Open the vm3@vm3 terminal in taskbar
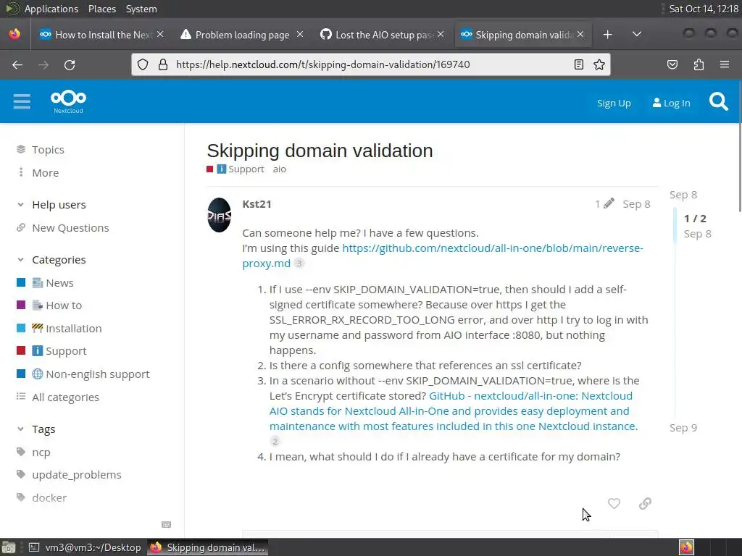 (85, 547)
